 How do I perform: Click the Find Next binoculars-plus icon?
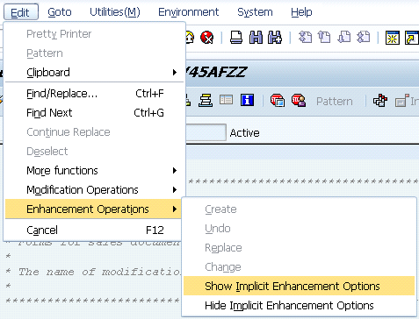pos(275,38)
